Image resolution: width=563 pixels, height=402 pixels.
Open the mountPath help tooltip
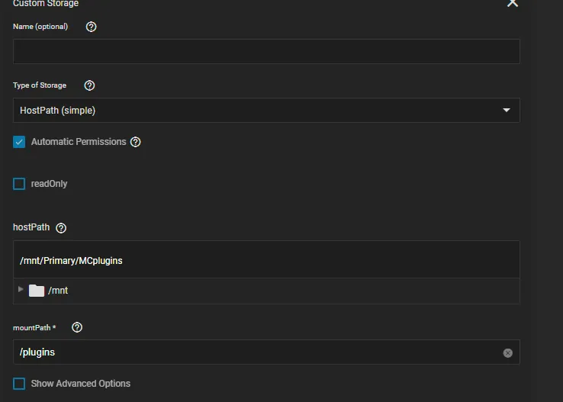click(x=77, y=327)
